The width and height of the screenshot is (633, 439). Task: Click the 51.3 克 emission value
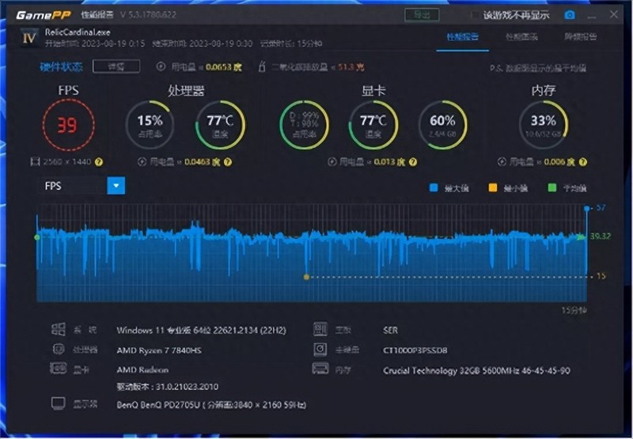coord(351,67)
